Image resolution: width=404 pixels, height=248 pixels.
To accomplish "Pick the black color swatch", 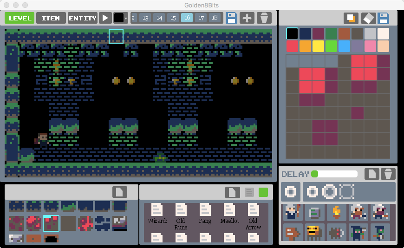I will point(292,33).
